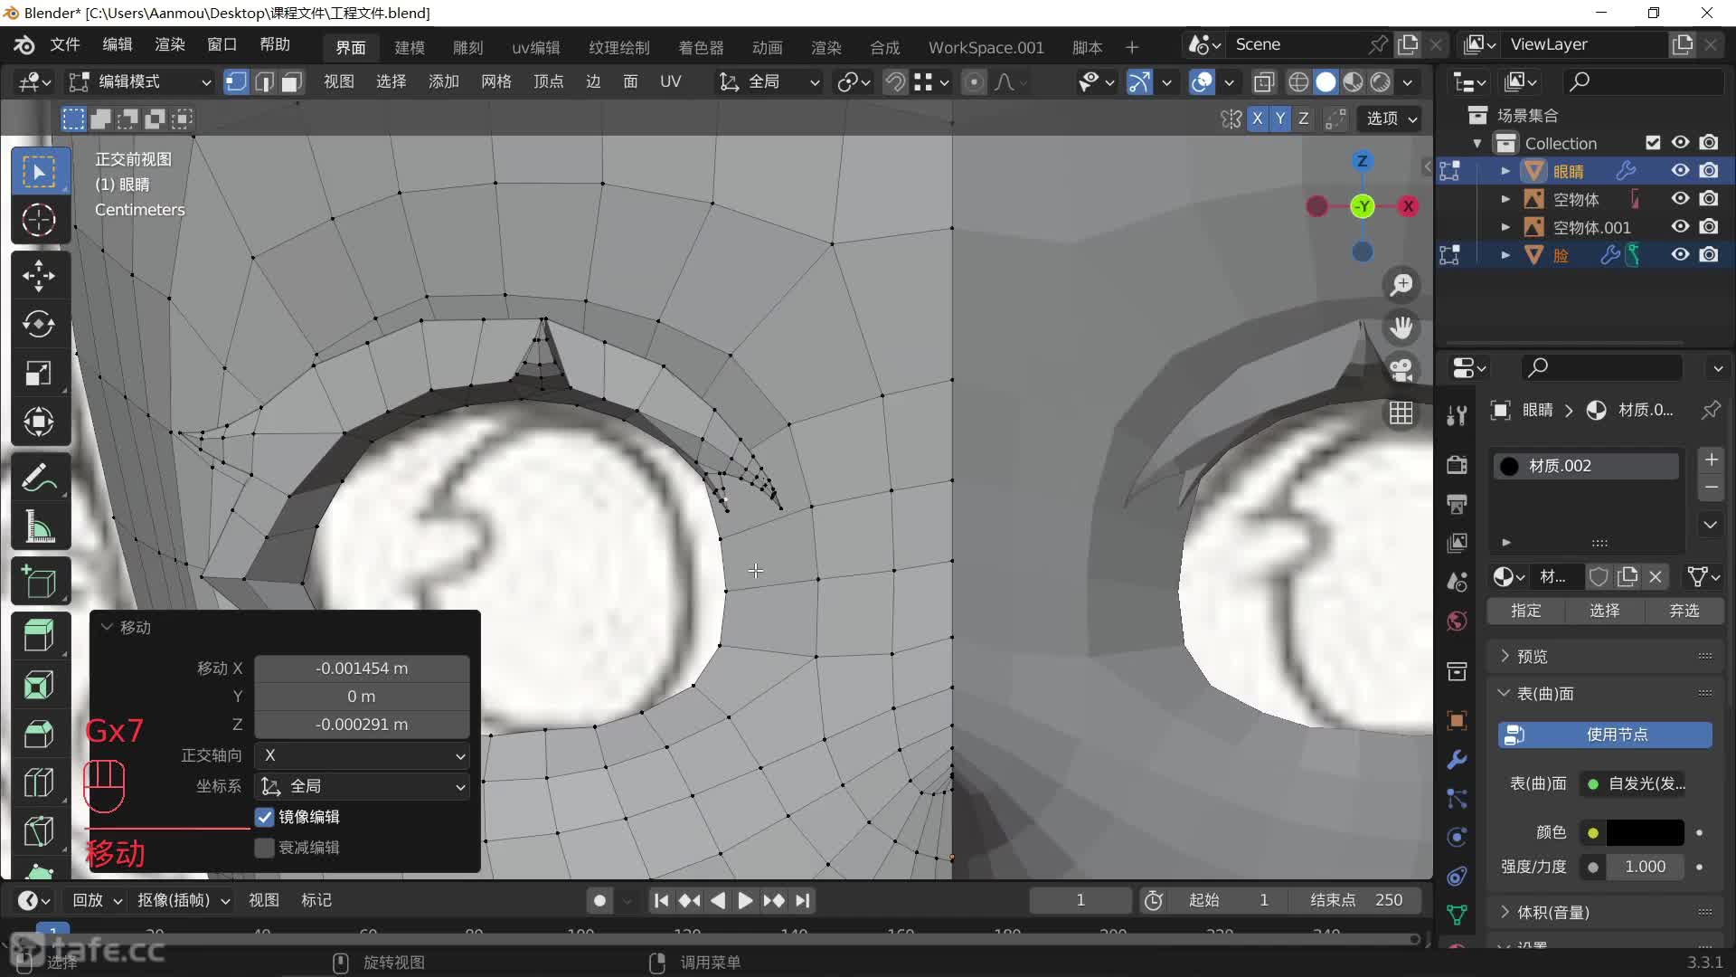Select the Transform tool
The width and height of the screenshot is (1736, 977).
(x=39, y=422)
